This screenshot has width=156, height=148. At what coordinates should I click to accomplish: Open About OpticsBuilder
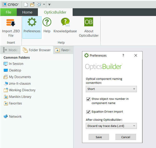(89, 27)
